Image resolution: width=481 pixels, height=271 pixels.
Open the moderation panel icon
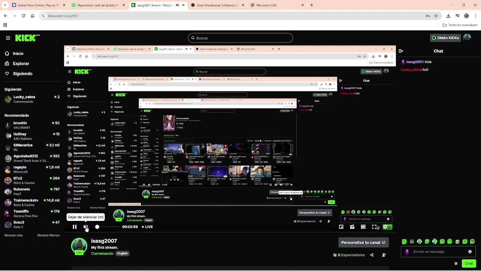384,255
